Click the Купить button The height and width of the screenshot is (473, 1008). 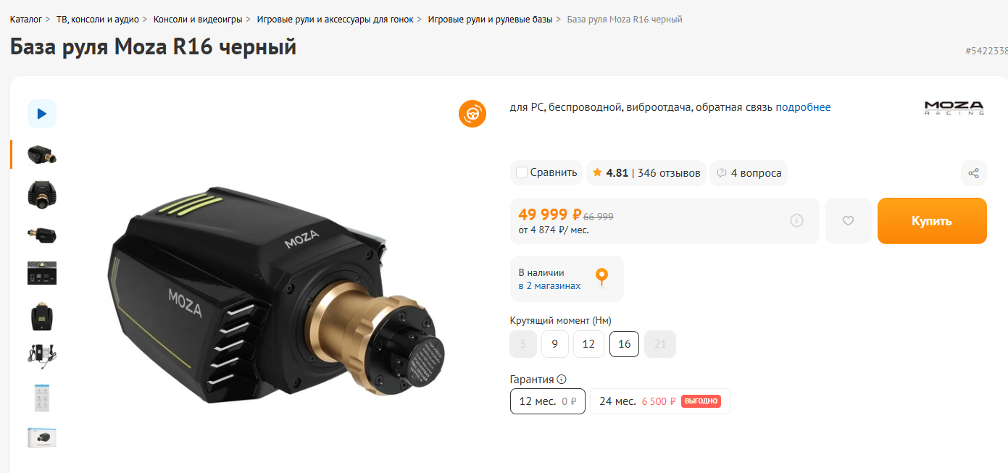tap(932, 221)
